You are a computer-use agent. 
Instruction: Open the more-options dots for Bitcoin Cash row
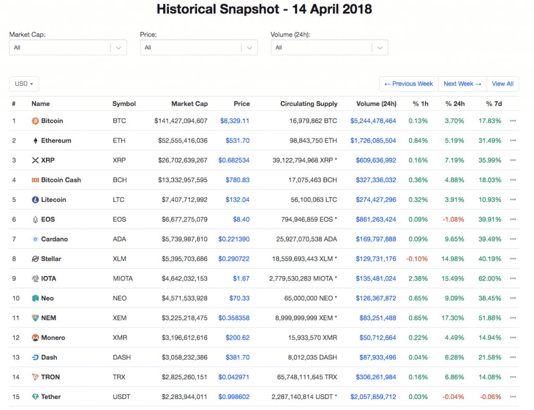point(513,180)
